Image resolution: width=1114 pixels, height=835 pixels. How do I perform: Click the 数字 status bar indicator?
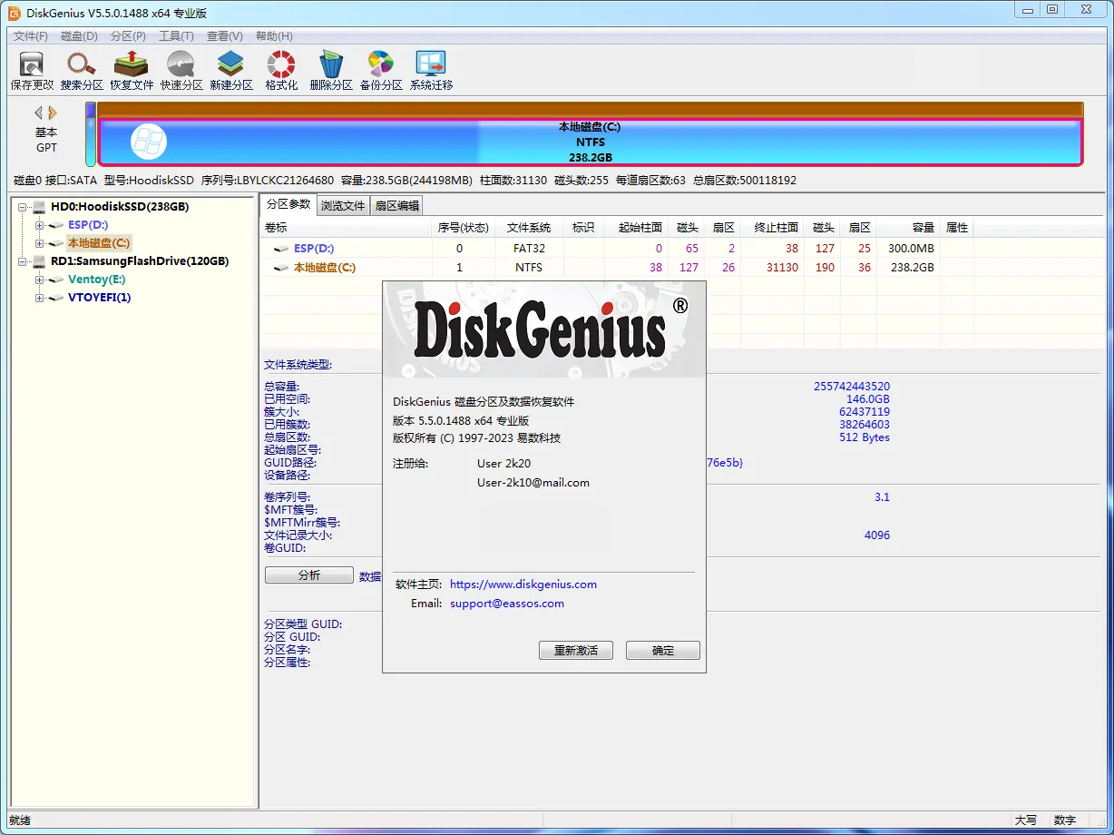[x=1065, y=820]
